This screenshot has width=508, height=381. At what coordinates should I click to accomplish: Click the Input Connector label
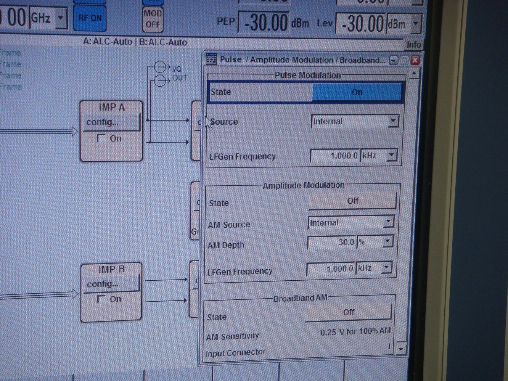click(x=235, y=353)
